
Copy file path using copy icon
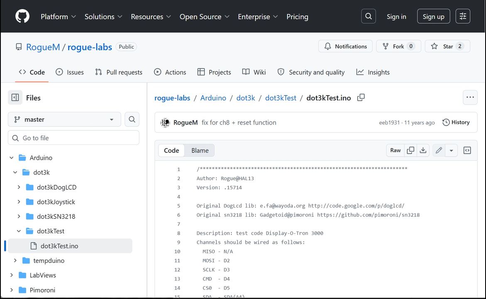[361, 98]
